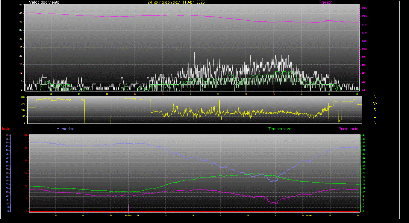The width and height of the screenshot is (409, 223).
Task: Select the "Velocidad viento" chart title
Action: coord(44,2)
